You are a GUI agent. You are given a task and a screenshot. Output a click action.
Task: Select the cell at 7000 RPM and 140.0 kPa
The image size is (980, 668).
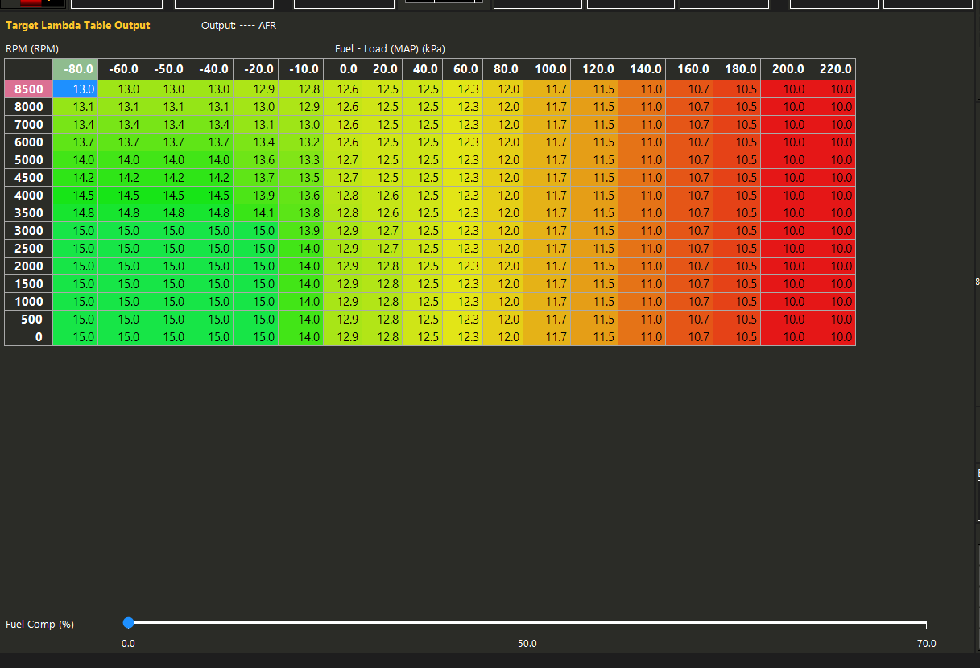[x=642, y=125]
